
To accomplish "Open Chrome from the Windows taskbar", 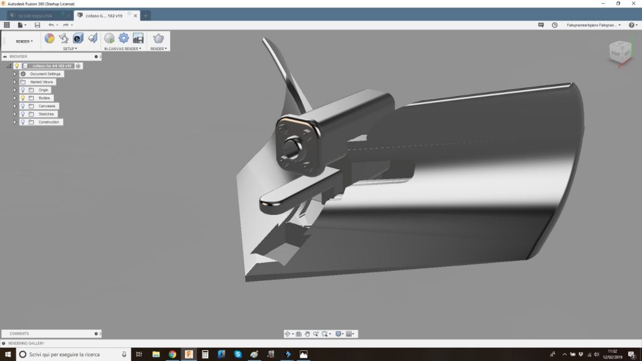I will point(172,354).
